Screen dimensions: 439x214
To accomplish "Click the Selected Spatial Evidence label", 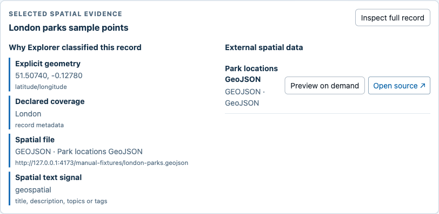I will coord(65,14).
